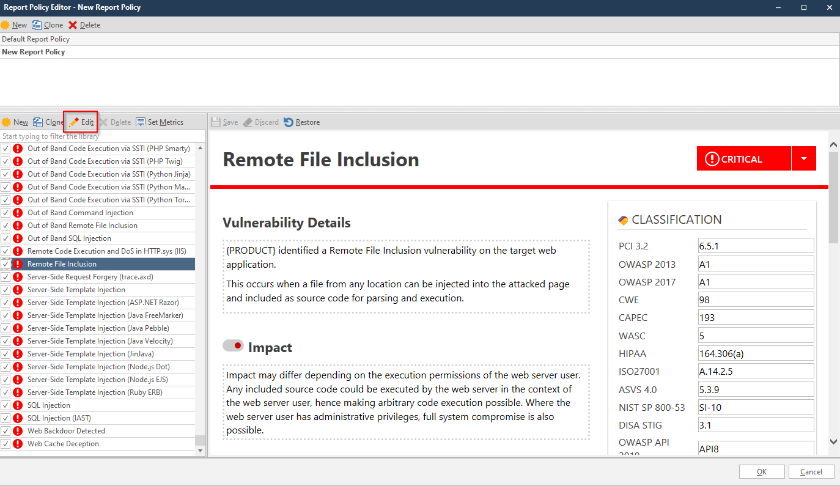Click New in the vulnerability library toolbar
Image resolution: width=840 pixels, height=486 pixels.
tap(15, 122)
